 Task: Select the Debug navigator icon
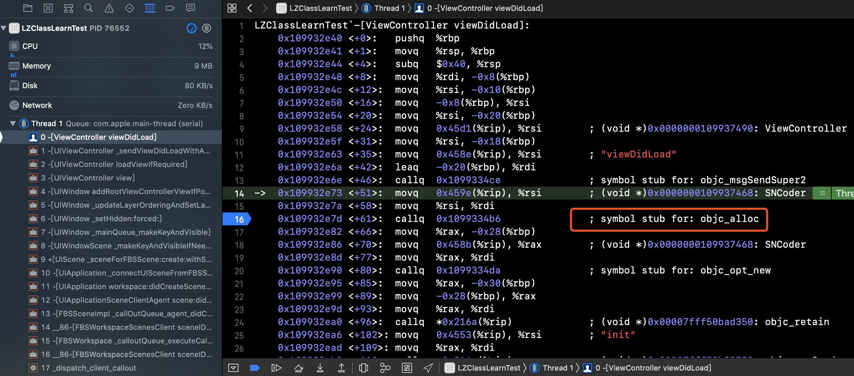150,8
